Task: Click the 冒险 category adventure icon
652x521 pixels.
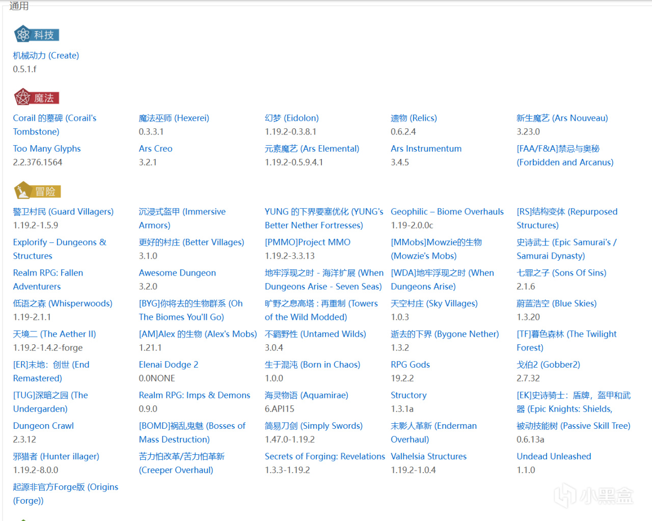Action: (22, 190)
